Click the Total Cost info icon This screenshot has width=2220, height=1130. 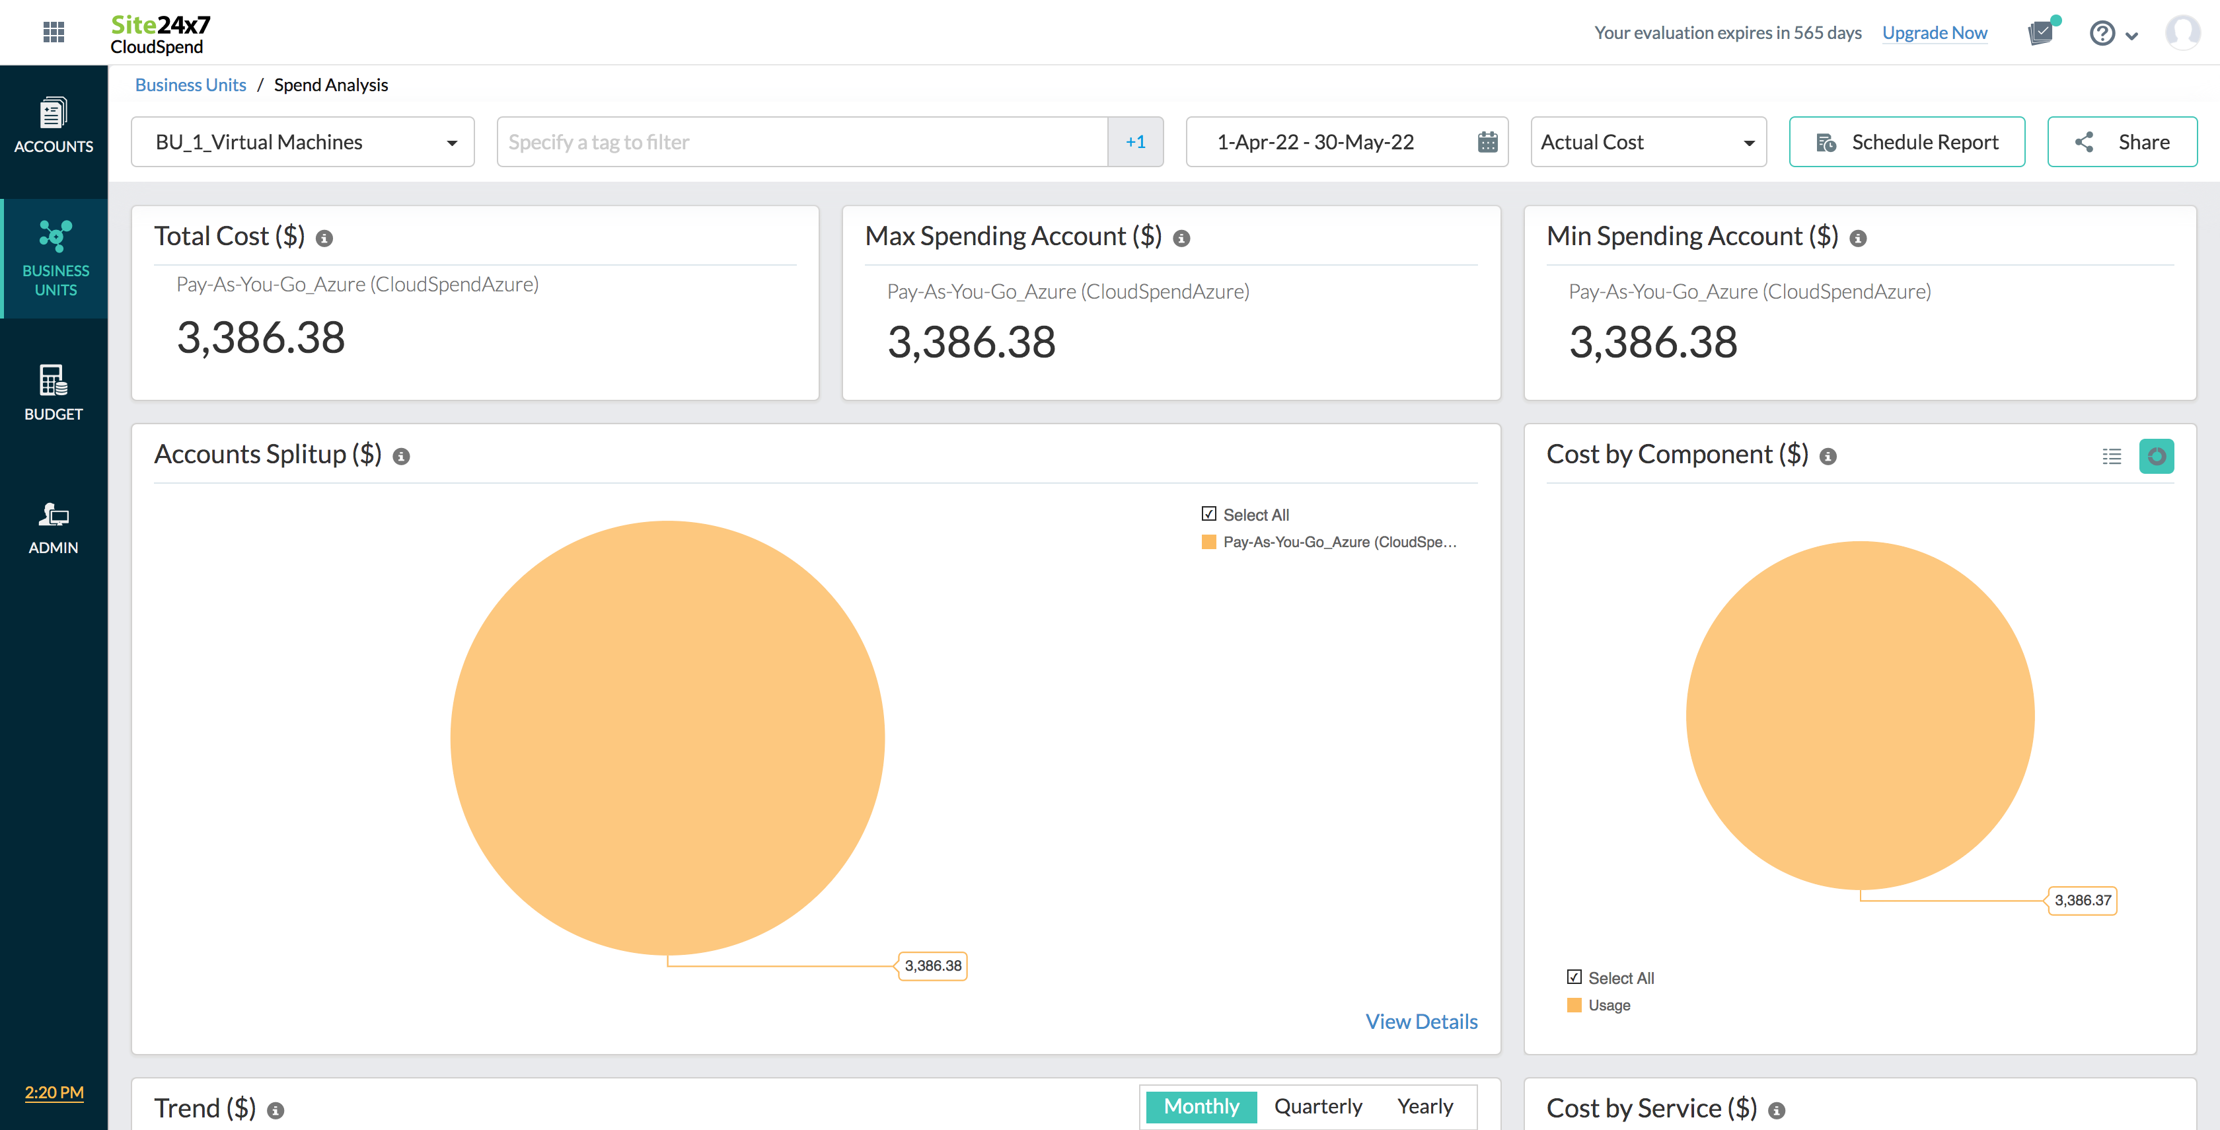[x=325, y=238]
